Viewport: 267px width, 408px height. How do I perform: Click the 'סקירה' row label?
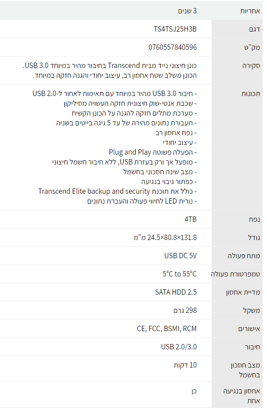(251, 65)
